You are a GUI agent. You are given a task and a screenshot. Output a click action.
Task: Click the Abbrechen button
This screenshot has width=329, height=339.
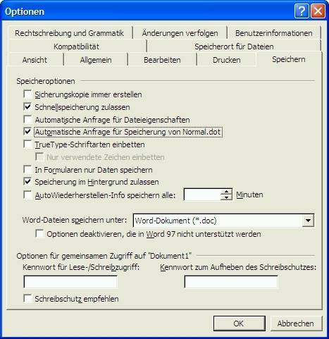[296, 323]
